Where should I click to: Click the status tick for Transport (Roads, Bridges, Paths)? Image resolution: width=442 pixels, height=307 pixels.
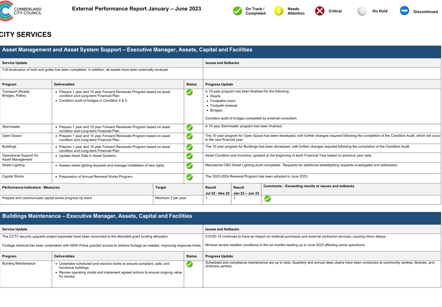pos(189,92)
